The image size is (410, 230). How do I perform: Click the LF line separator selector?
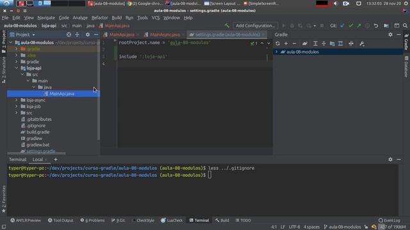(x=283, y=227)
